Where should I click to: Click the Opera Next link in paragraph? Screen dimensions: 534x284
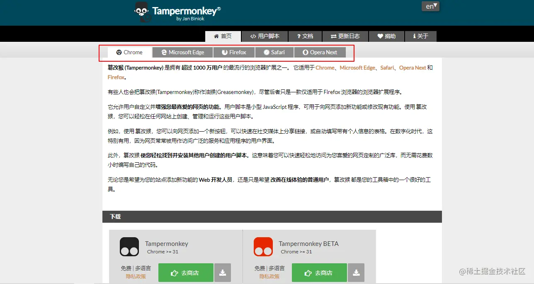tap(413, 67)
